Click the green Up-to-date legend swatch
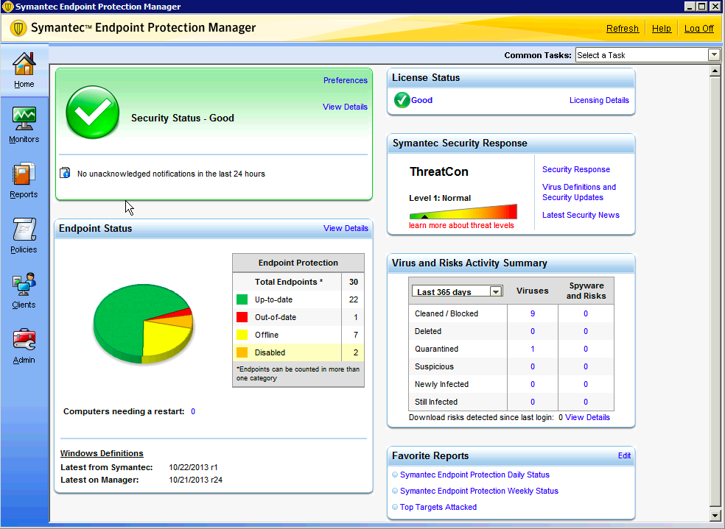 pyautogui.click(x=242, y=299)
